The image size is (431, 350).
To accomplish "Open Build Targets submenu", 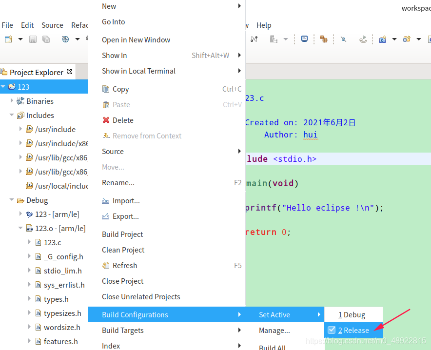I will coord(167,330).
